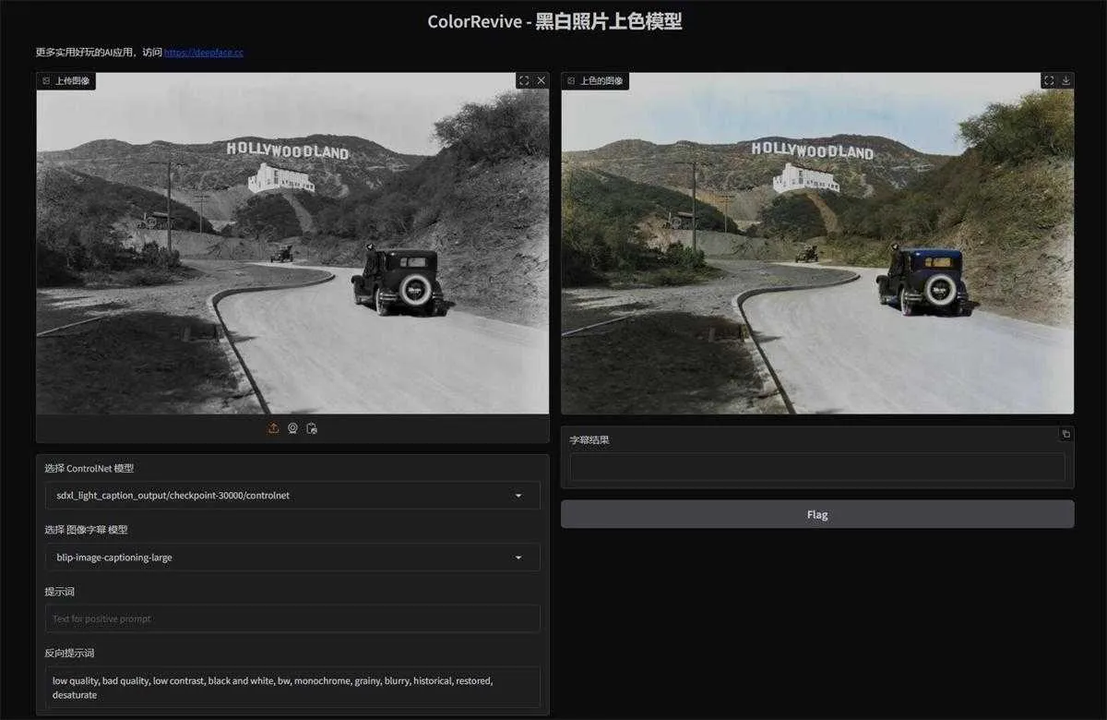Click the Flag button
The height and width of the screenshot is (720, 1107).
click(817, 514)
